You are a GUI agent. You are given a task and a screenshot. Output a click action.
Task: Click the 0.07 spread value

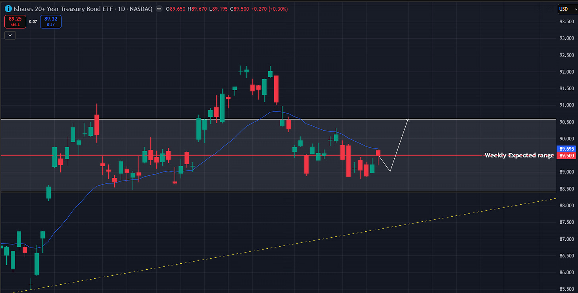(33, 22)
